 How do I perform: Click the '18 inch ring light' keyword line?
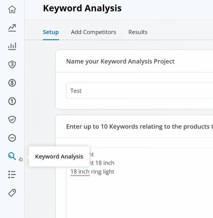point(93,172)
